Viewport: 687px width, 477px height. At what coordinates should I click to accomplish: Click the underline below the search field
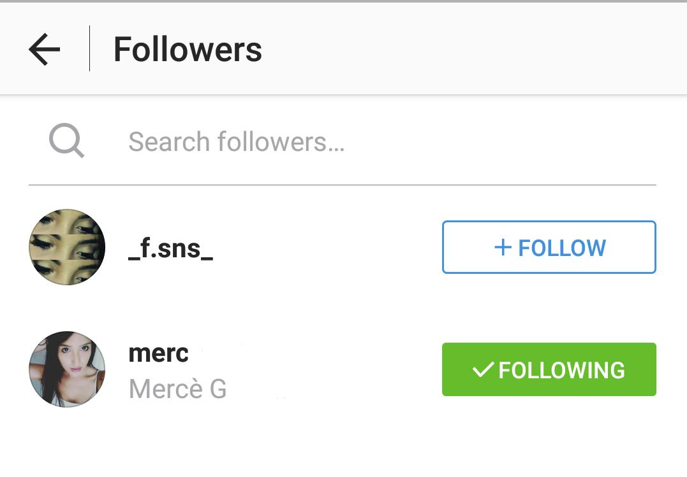342,185
